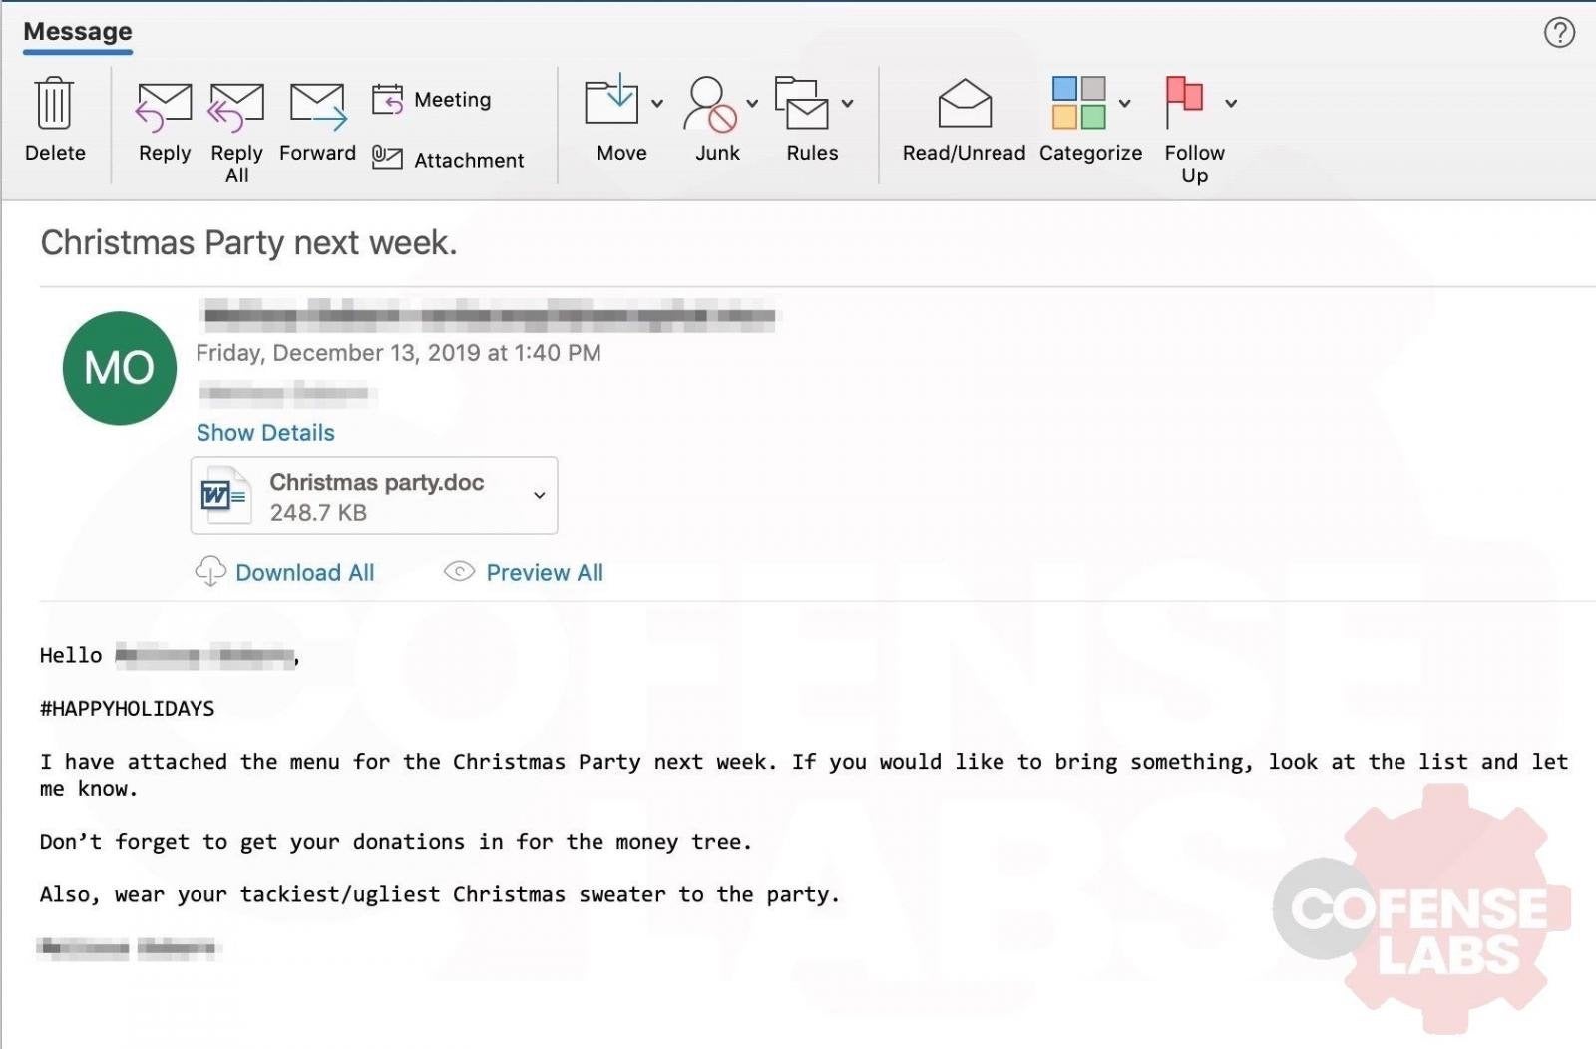The image size is (1596, 1049).
Task: Flag the message for Follow Up
Action: (x=1184, y=102)
